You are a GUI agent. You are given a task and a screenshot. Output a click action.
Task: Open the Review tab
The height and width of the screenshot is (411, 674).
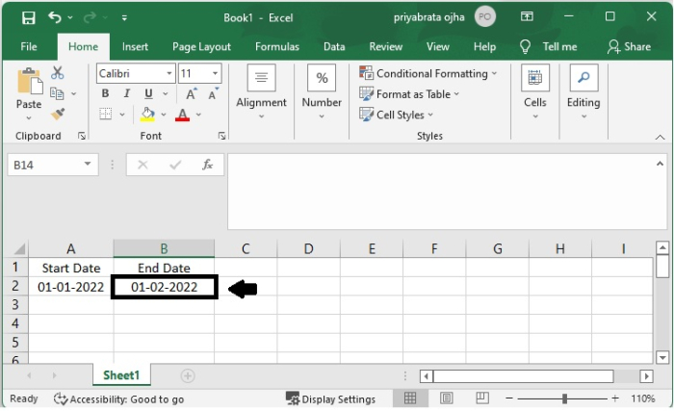385,46
